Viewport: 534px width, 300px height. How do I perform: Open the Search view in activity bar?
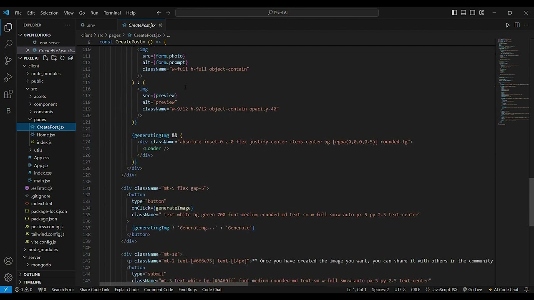[8, 44]
